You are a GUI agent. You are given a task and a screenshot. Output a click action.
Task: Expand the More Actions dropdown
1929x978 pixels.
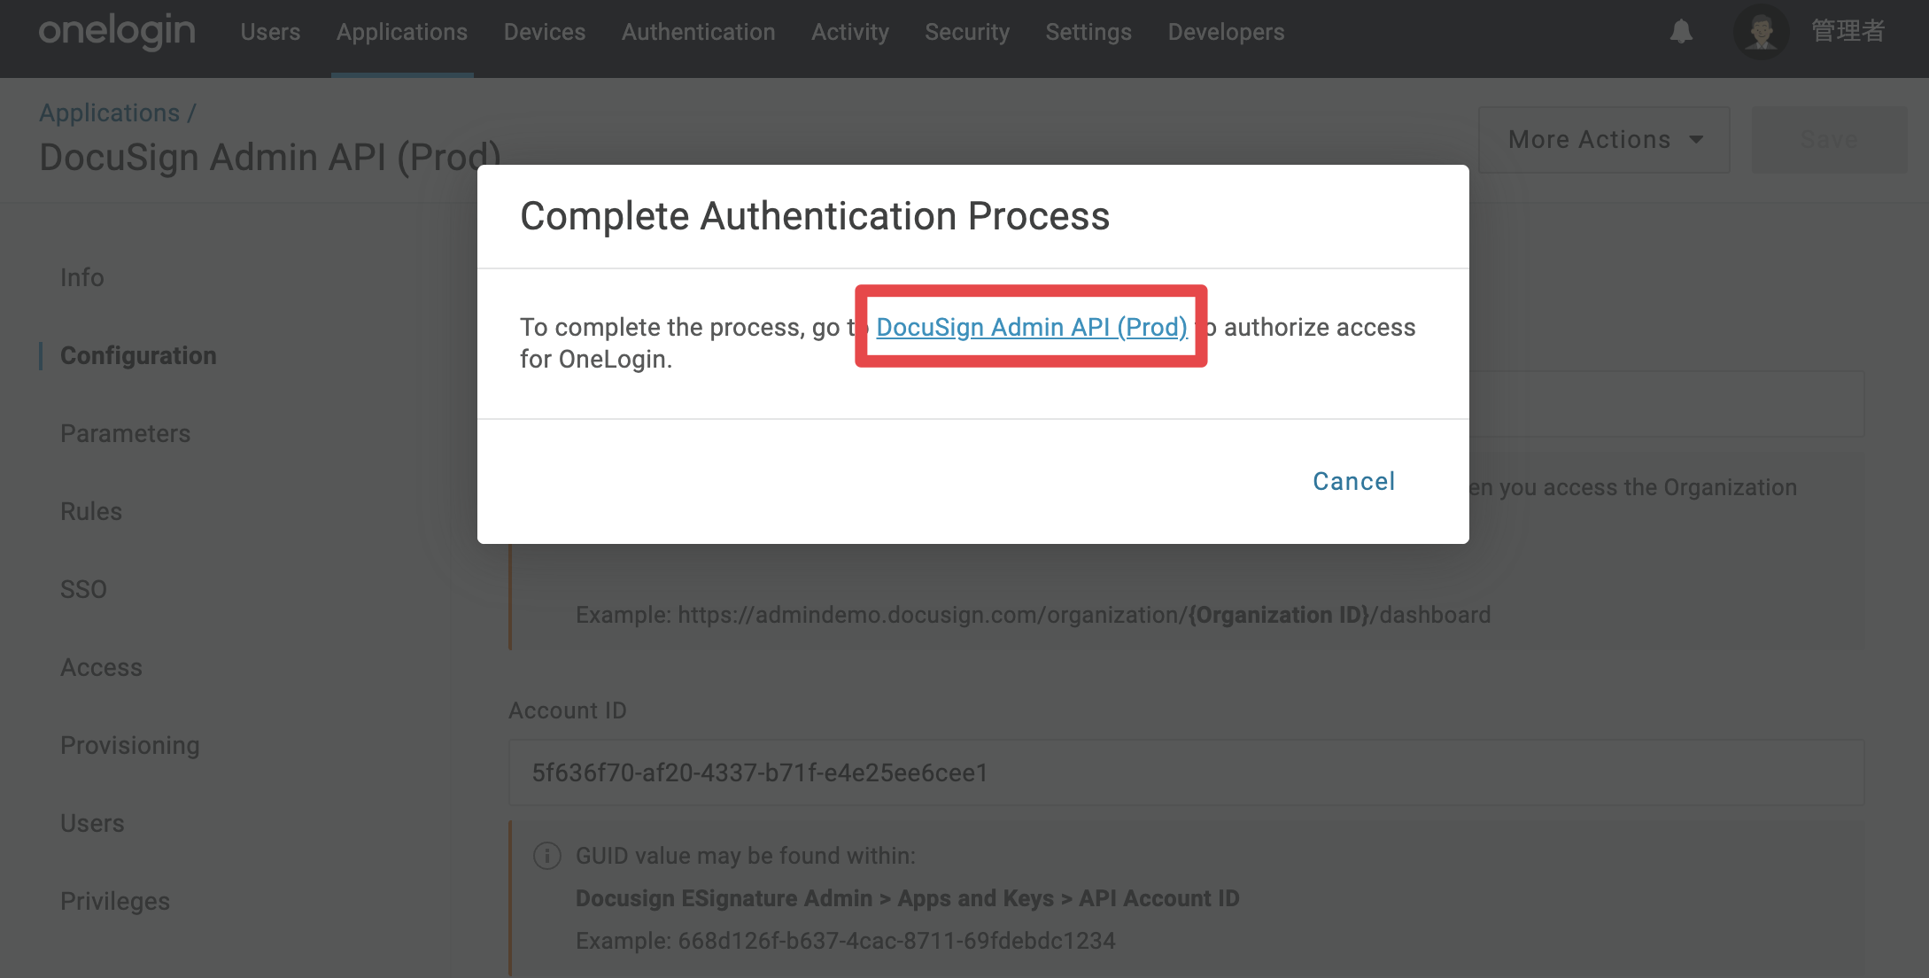tap(1604, 140)
